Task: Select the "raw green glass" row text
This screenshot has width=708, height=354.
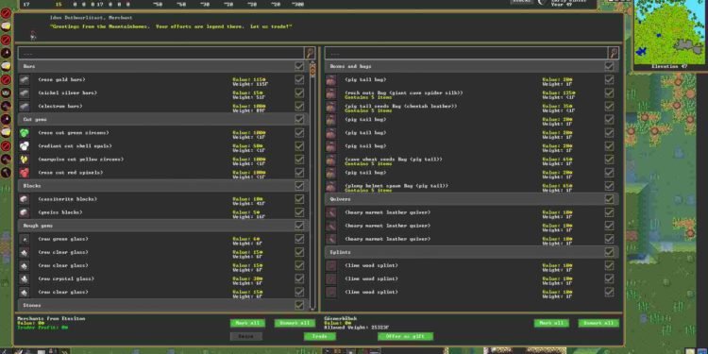Action: pyautogui.click(x=63, y=239)
